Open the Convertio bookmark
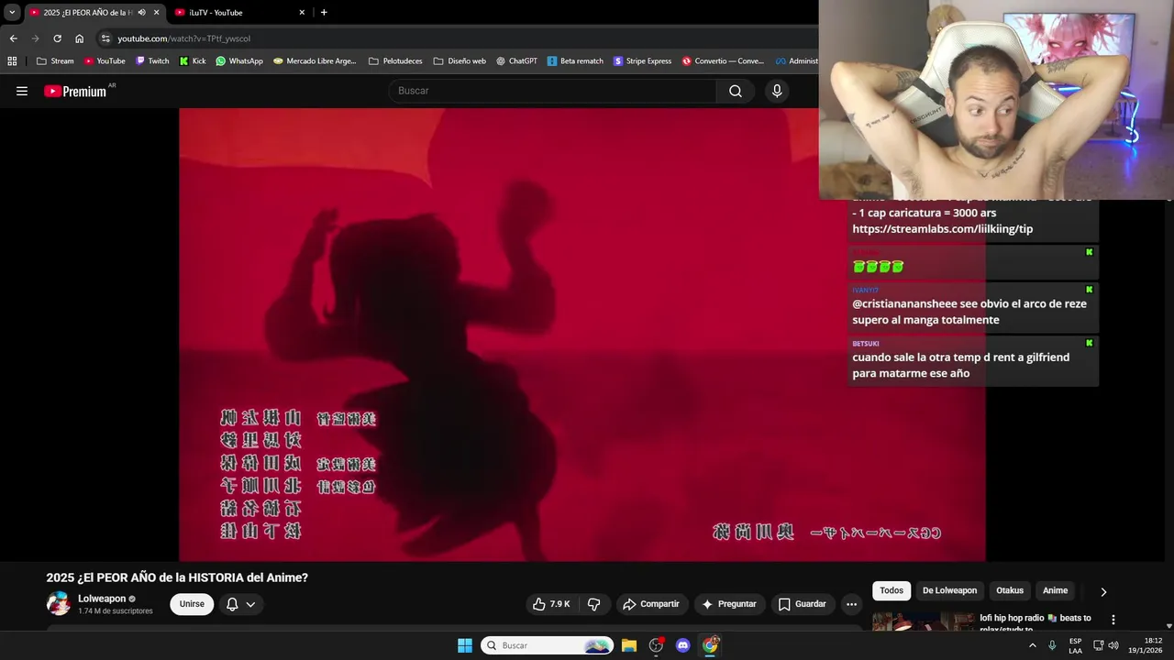1174x660 pixels. click(723, 61)
